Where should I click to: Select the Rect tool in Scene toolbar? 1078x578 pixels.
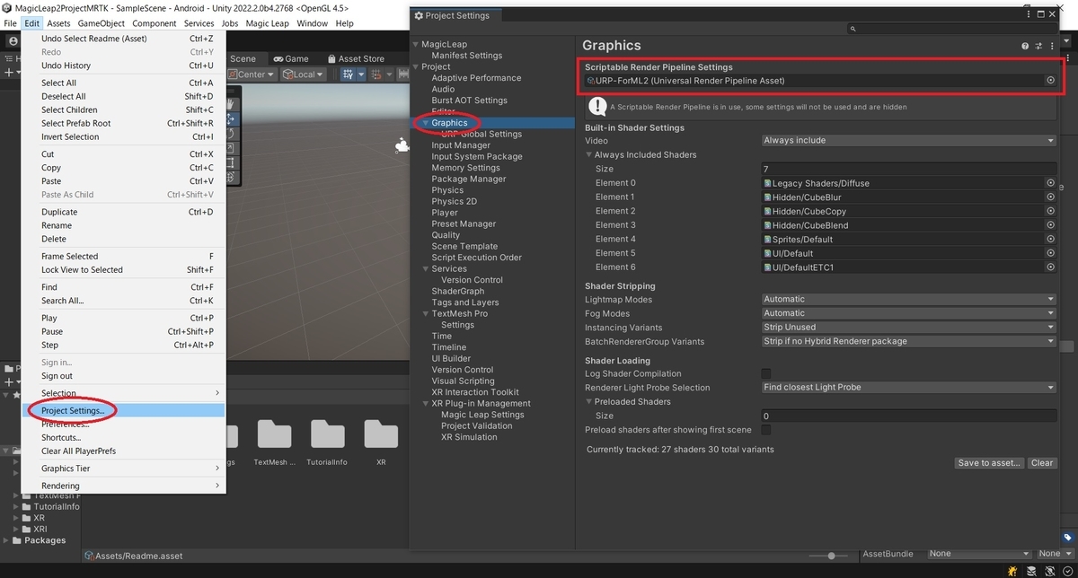[x=232, y=162]
